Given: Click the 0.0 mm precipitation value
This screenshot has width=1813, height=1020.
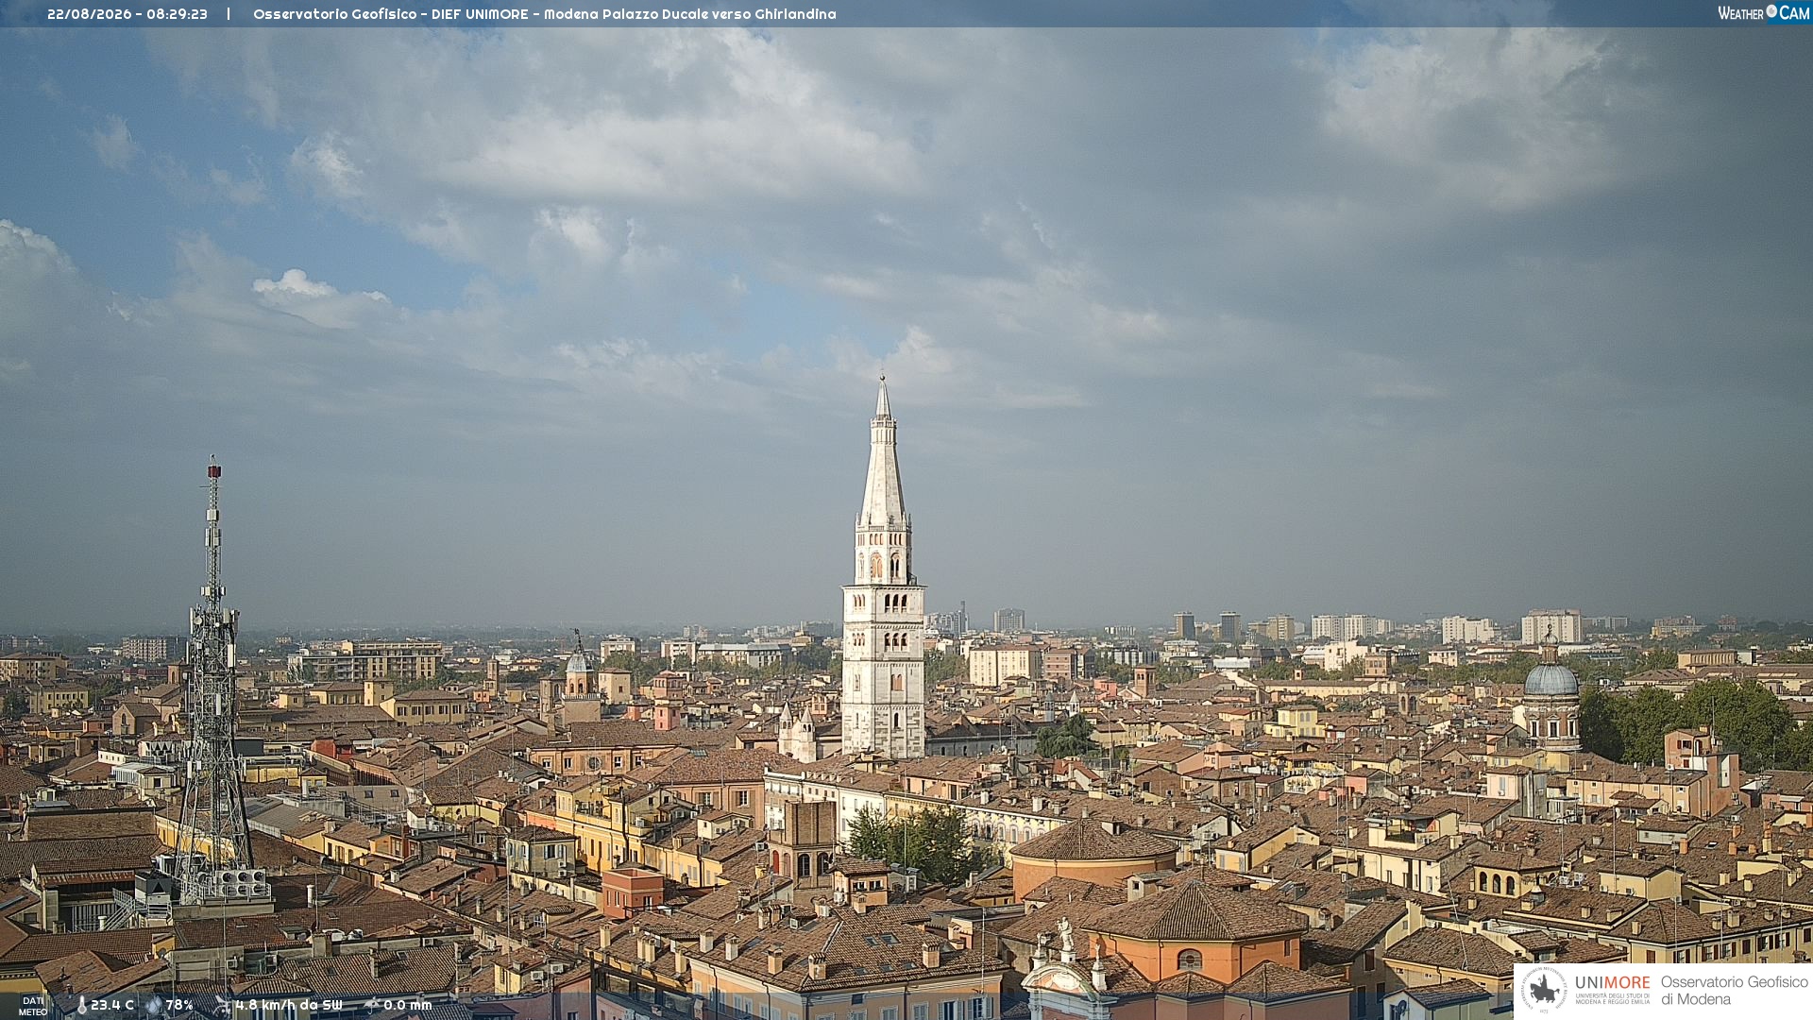Looking at the screenshot, I should [x=408, y=1005].
